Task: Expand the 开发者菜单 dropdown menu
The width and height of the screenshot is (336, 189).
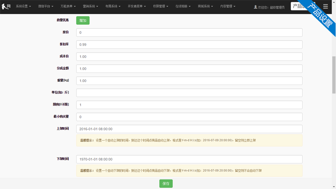Action: [x=137, y=6]
